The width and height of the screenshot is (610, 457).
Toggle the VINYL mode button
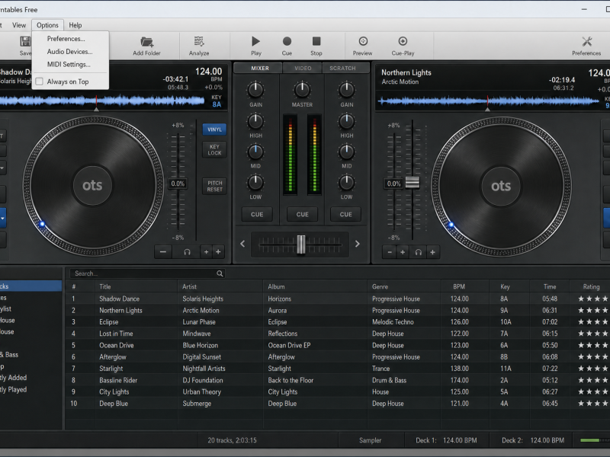214,129
